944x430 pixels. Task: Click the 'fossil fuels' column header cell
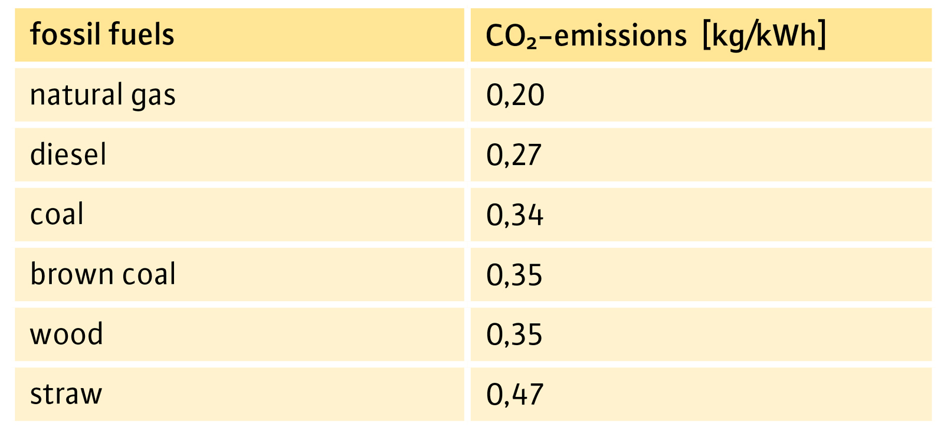pos(239,35)
